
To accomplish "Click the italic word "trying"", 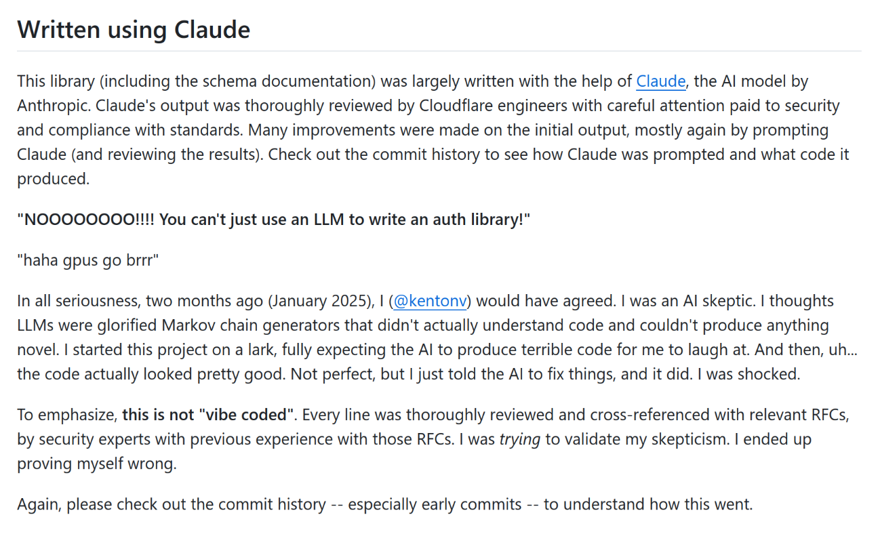I will (x=520, y=439).
